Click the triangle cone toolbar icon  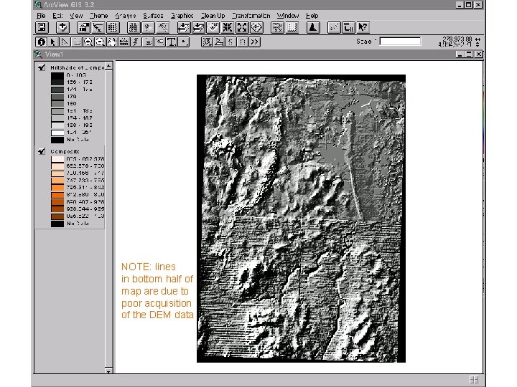313,27
